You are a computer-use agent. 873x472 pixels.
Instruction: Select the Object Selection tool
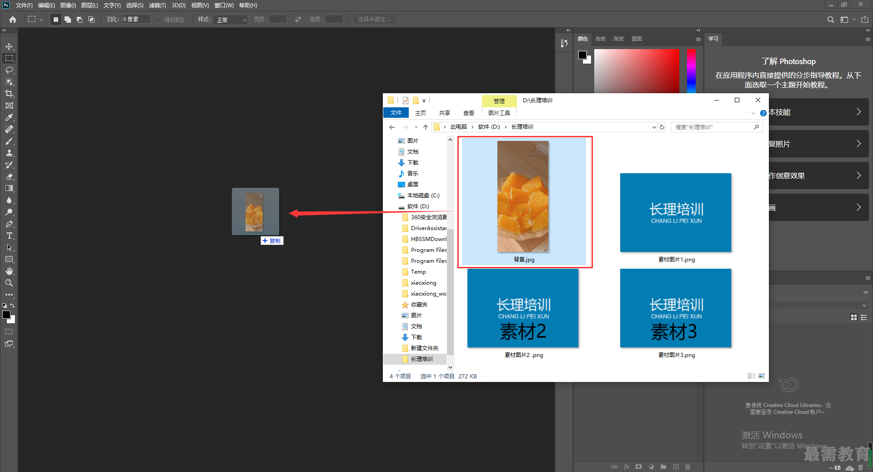[x=9, y=82]
